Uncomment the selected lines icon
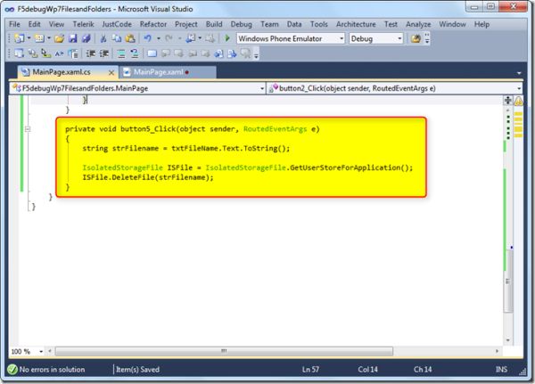Viewport: 535px width, 384px height. [135, 53]
